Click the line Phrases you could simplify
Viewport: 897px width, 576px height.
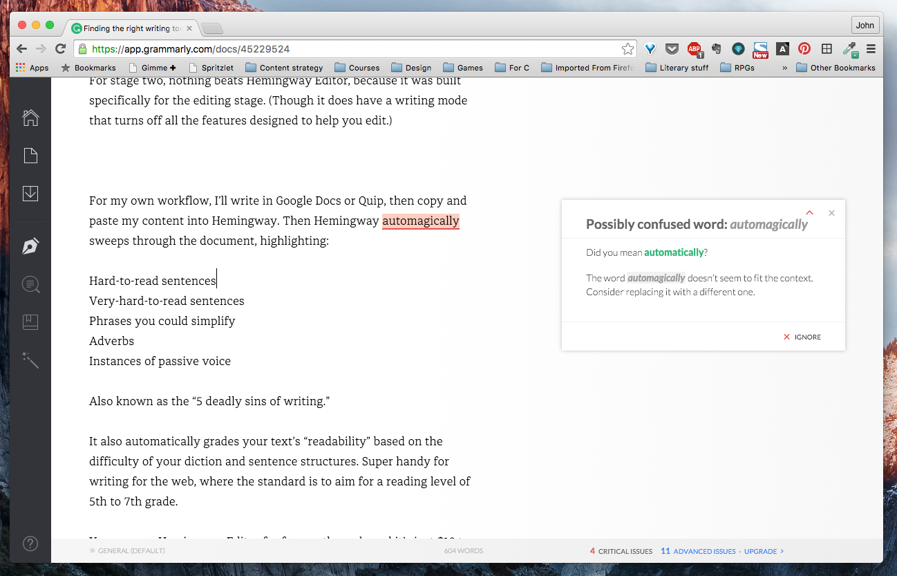[x=162, y=321]
